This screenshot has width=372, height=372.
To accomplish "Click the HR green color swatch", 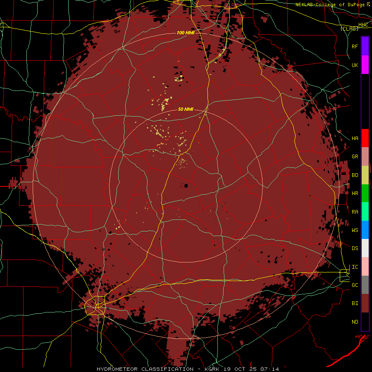I will [365, 193].
